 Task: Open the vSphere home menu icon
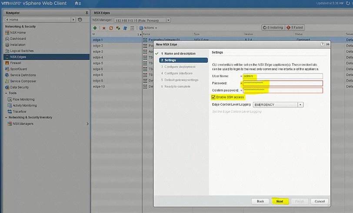pyautogui.click(x=78, y=3)
